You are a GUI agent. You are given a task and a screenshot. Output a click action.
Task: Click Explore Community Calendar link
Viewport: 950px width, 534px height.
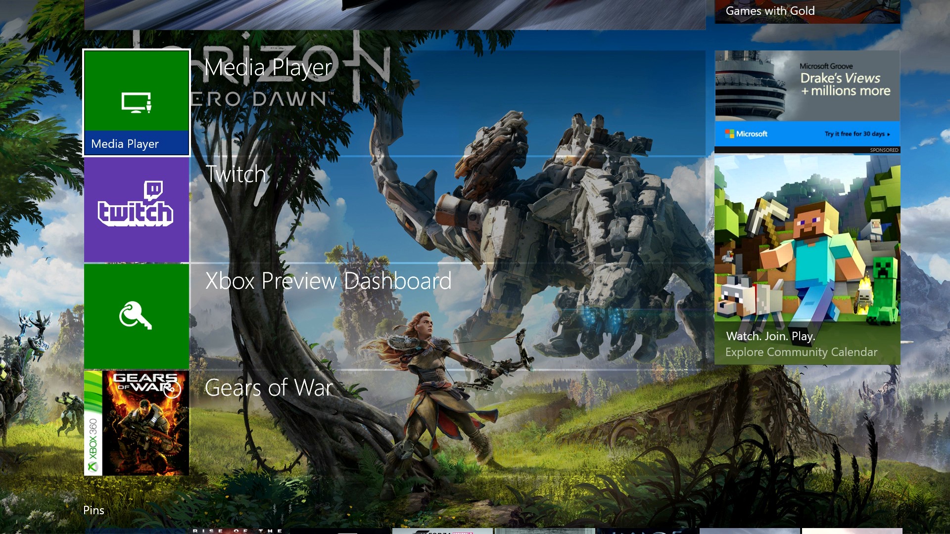(801, 352)
